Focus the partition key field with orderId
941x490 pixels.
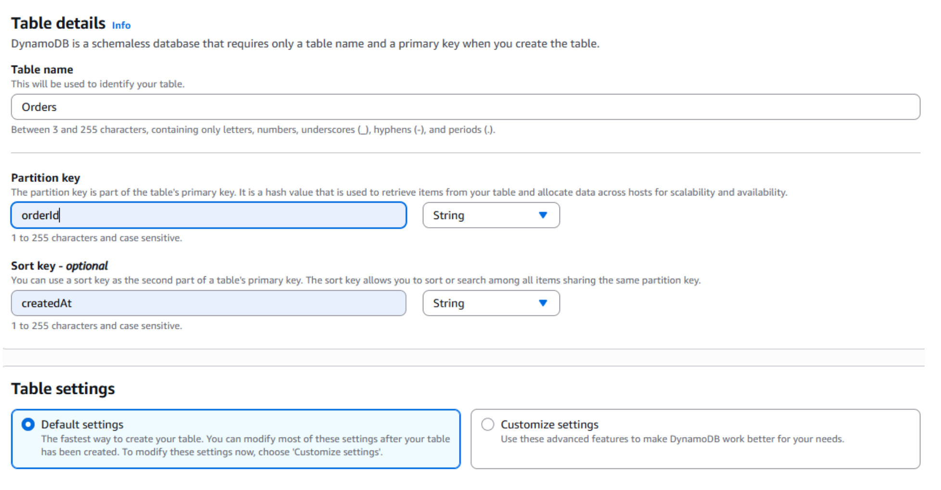click(208, 215)
